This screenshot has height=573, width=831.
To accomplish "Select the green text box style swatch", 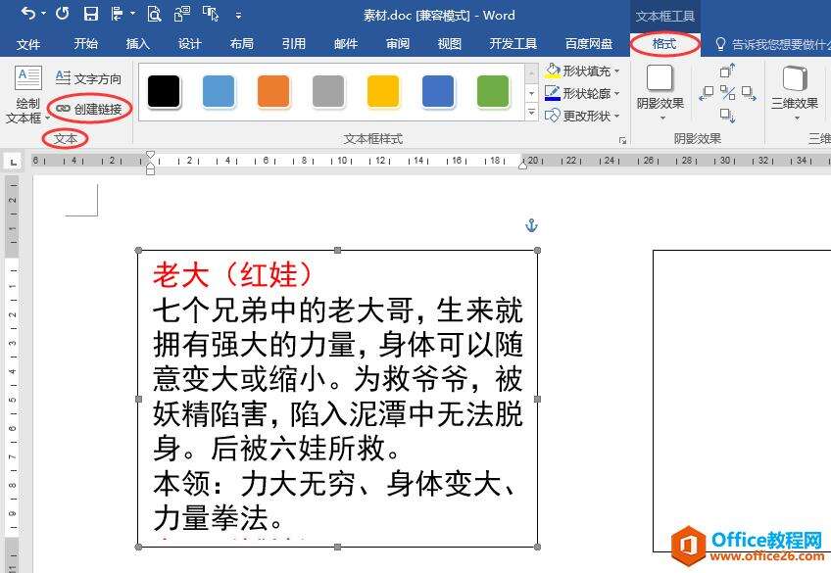I will (493, 92).
